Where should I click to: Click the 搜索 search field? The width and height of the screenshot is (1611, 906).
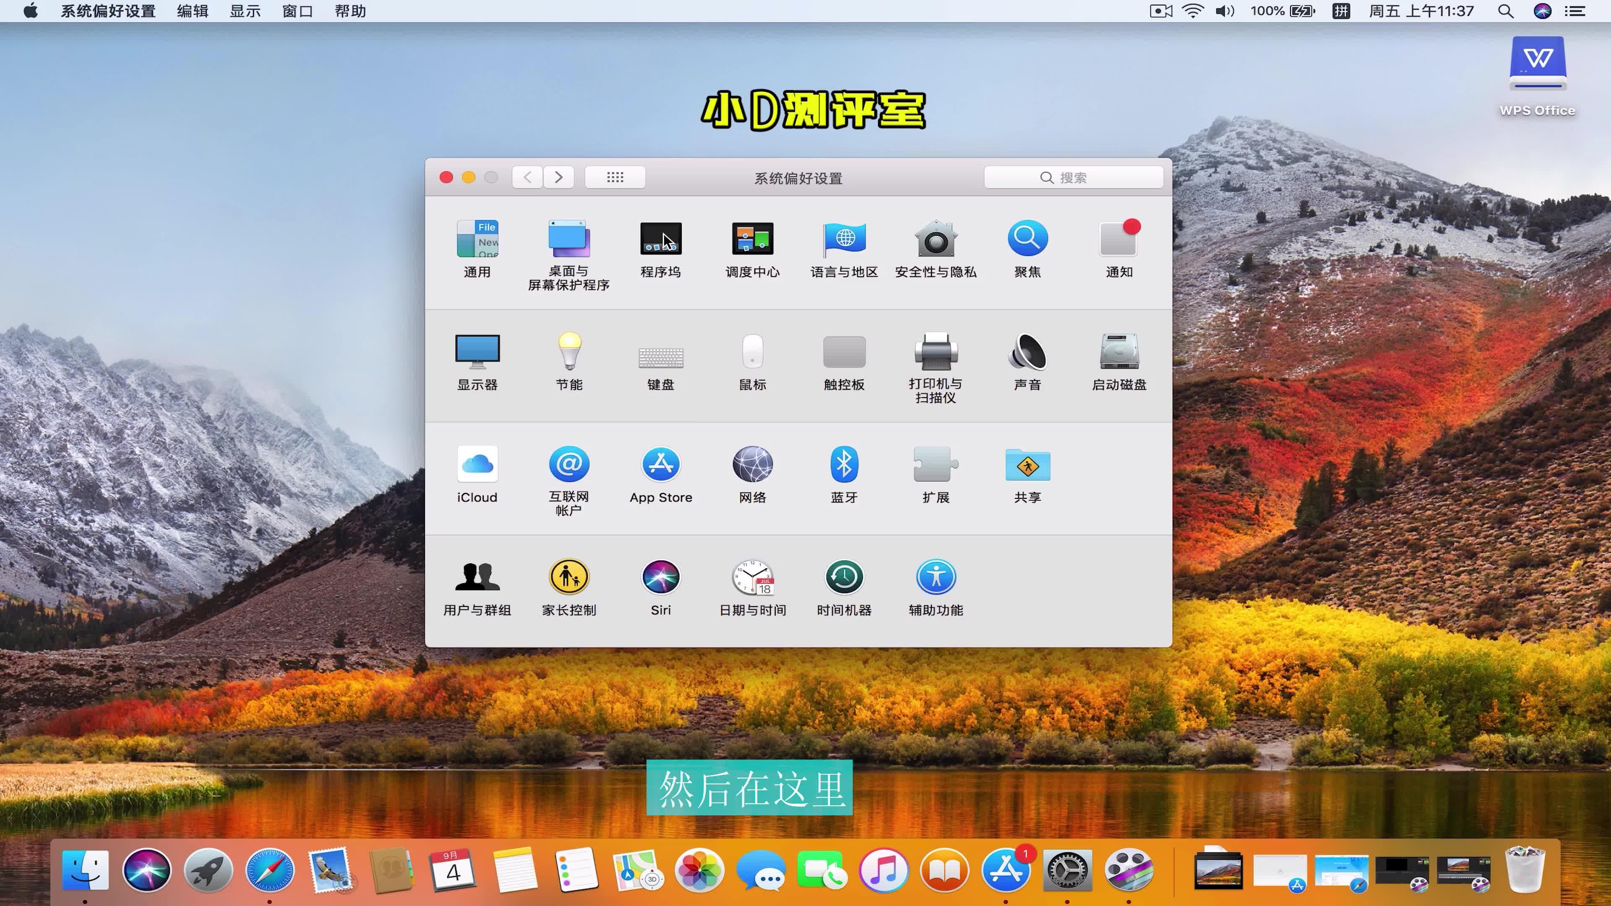[1073, 177]
